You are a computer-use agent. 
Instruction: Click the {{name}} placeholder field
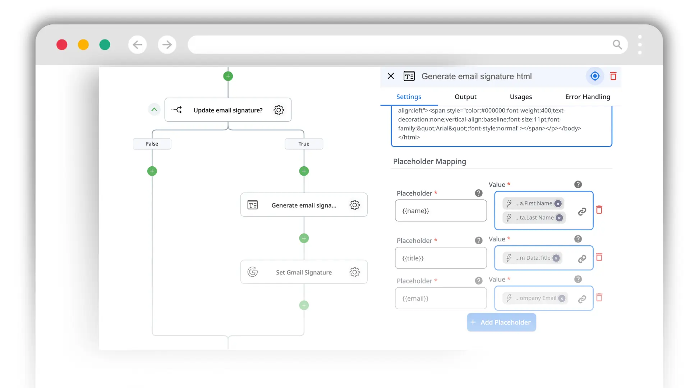click(x=441, y=211)
